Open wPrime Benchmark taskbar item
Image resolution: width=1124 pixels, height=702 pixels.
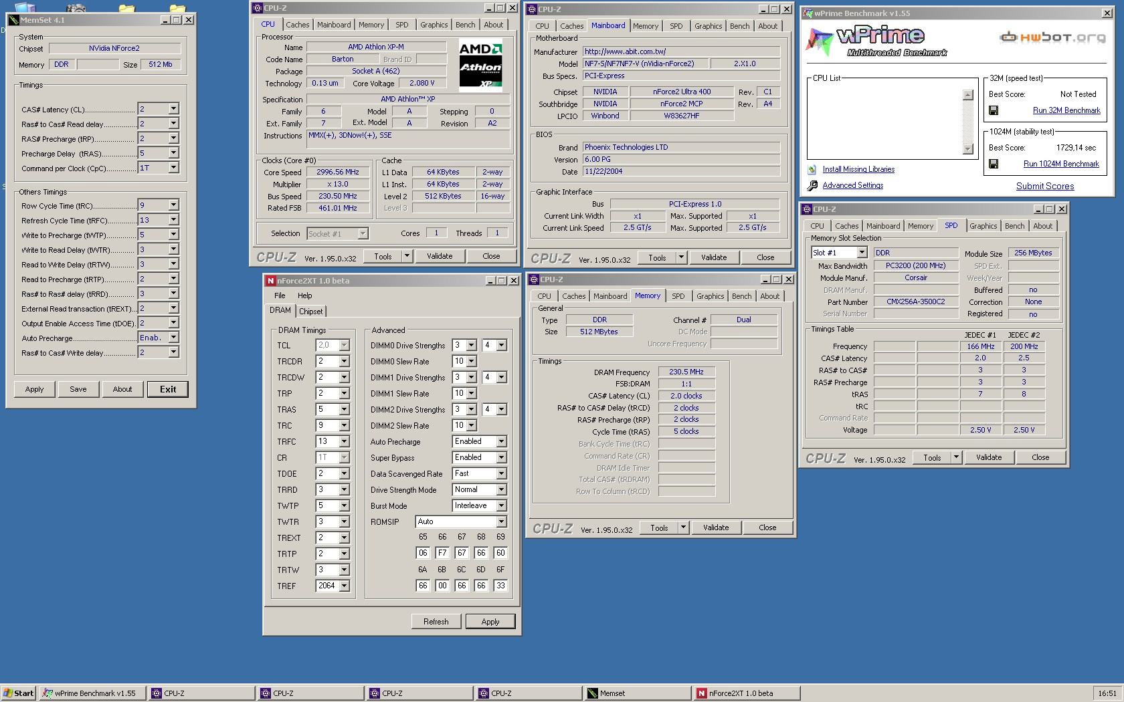[92, 693]
